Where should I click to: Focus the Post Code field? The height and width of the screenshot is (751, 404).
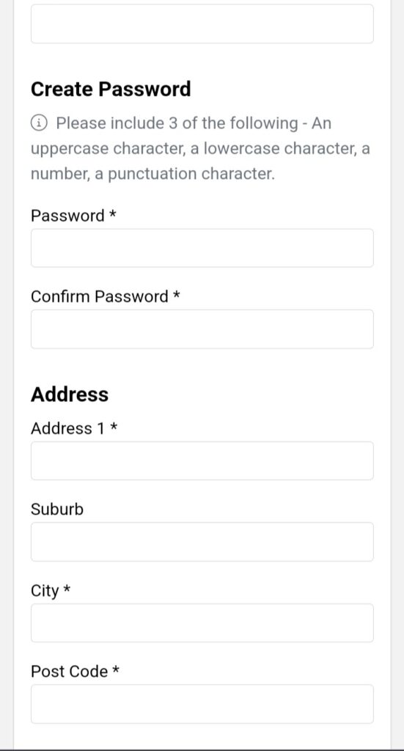coord(202,704)
